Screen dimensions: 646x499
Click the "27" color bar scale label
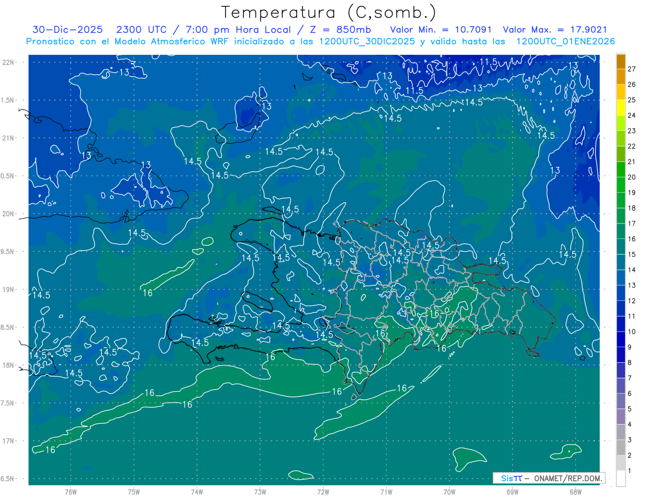click(632, 69)
